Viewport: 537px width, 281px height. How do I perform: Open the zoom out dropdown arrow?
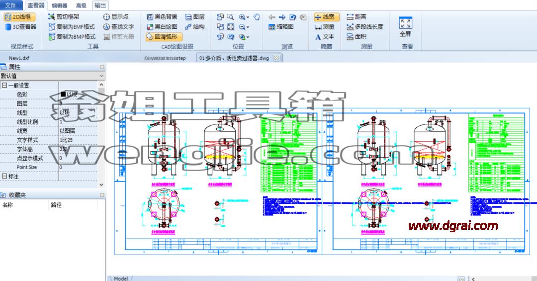pos(248,27)
